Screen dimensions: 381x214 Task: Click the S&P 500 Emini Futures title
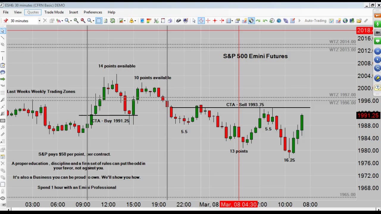click(255, 56)
